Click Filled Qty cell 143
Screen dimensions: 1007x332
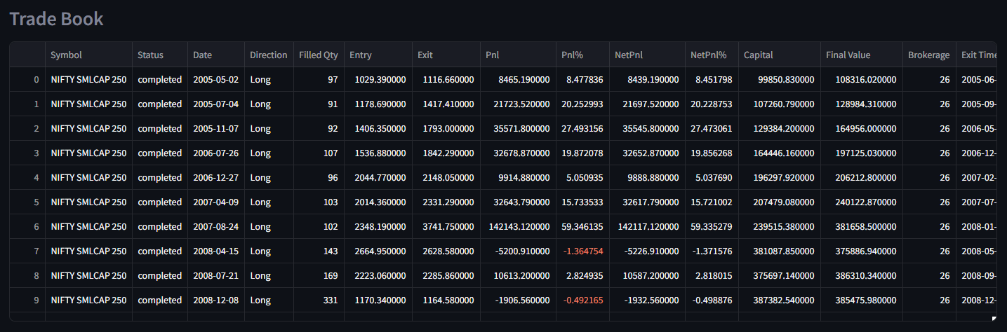[x=319, y=251]
